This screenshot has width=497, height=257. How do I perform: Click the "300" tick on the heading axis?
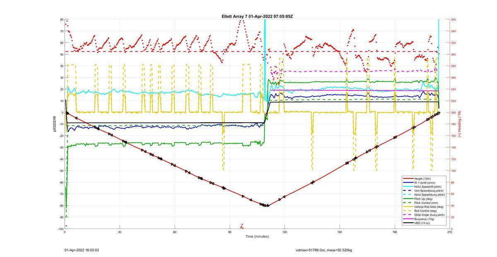coord(454,55)
